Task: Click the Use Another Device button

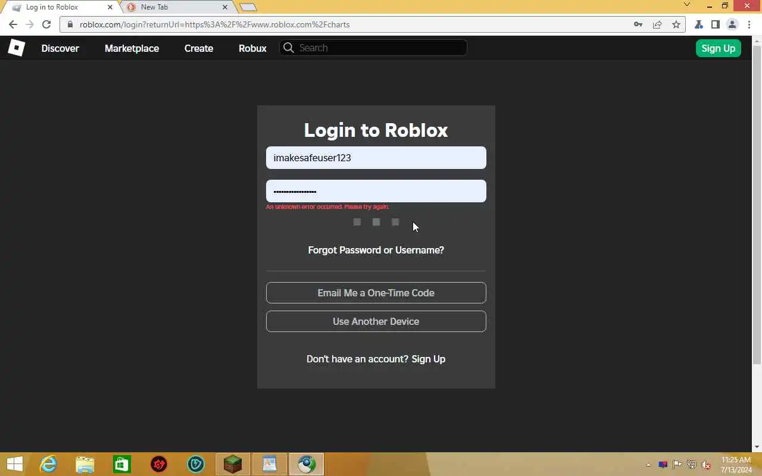Action: 376,321
